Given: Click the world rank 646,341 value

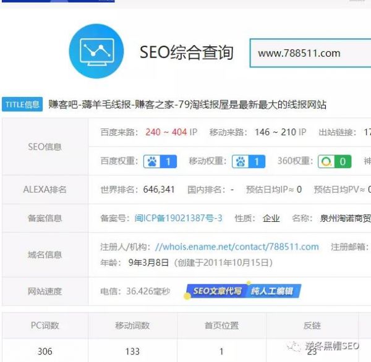Looking at the screenshot, I should point(158,190).
